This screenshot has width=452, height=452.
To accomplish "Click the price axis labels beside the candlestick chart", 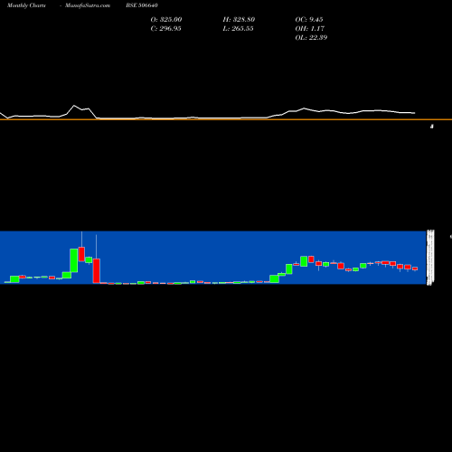I will [x=430, y=258].
